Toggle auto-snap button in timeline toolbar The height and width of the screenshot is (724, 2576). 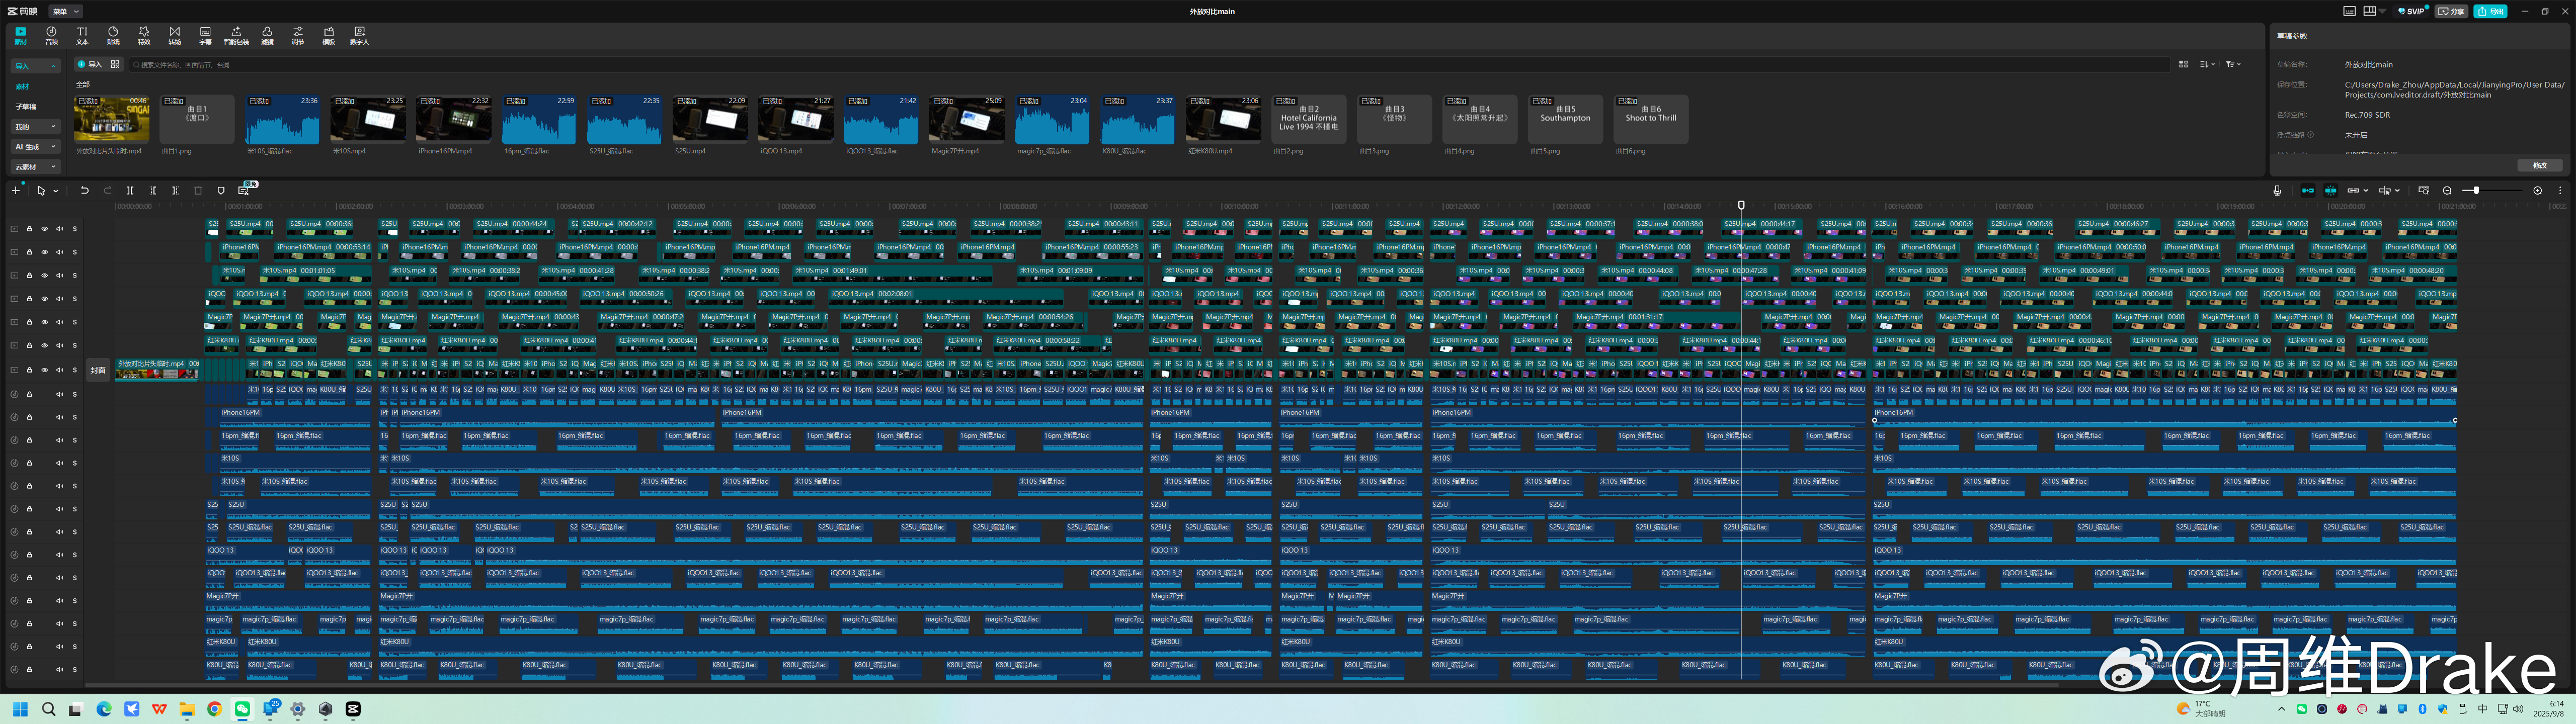tap(2331, 190)
